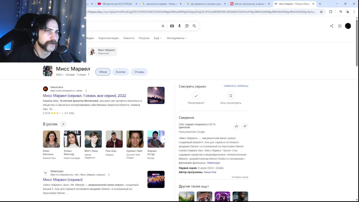This screenshot has height=202, width=359.
Task: Like the series with thumbs up
Action: (236, 126)
